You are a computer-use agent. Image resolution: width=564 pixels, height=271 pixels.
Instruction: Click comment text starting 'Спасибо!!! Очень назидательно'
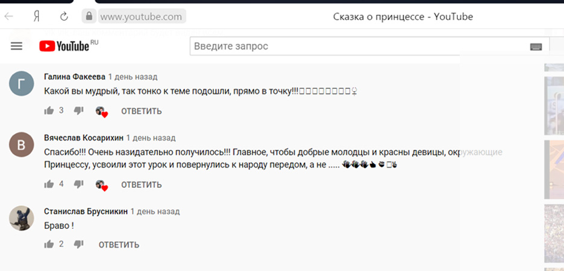click(x=273, y=158)
